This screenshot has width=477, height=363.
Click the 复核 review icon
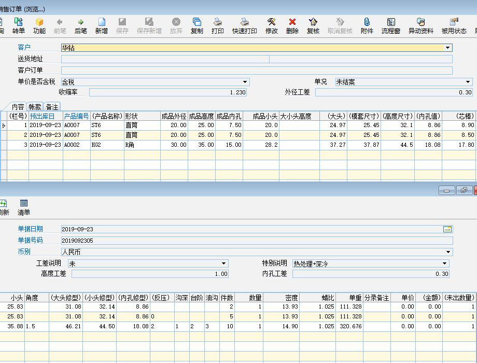(x=313, y=25)
